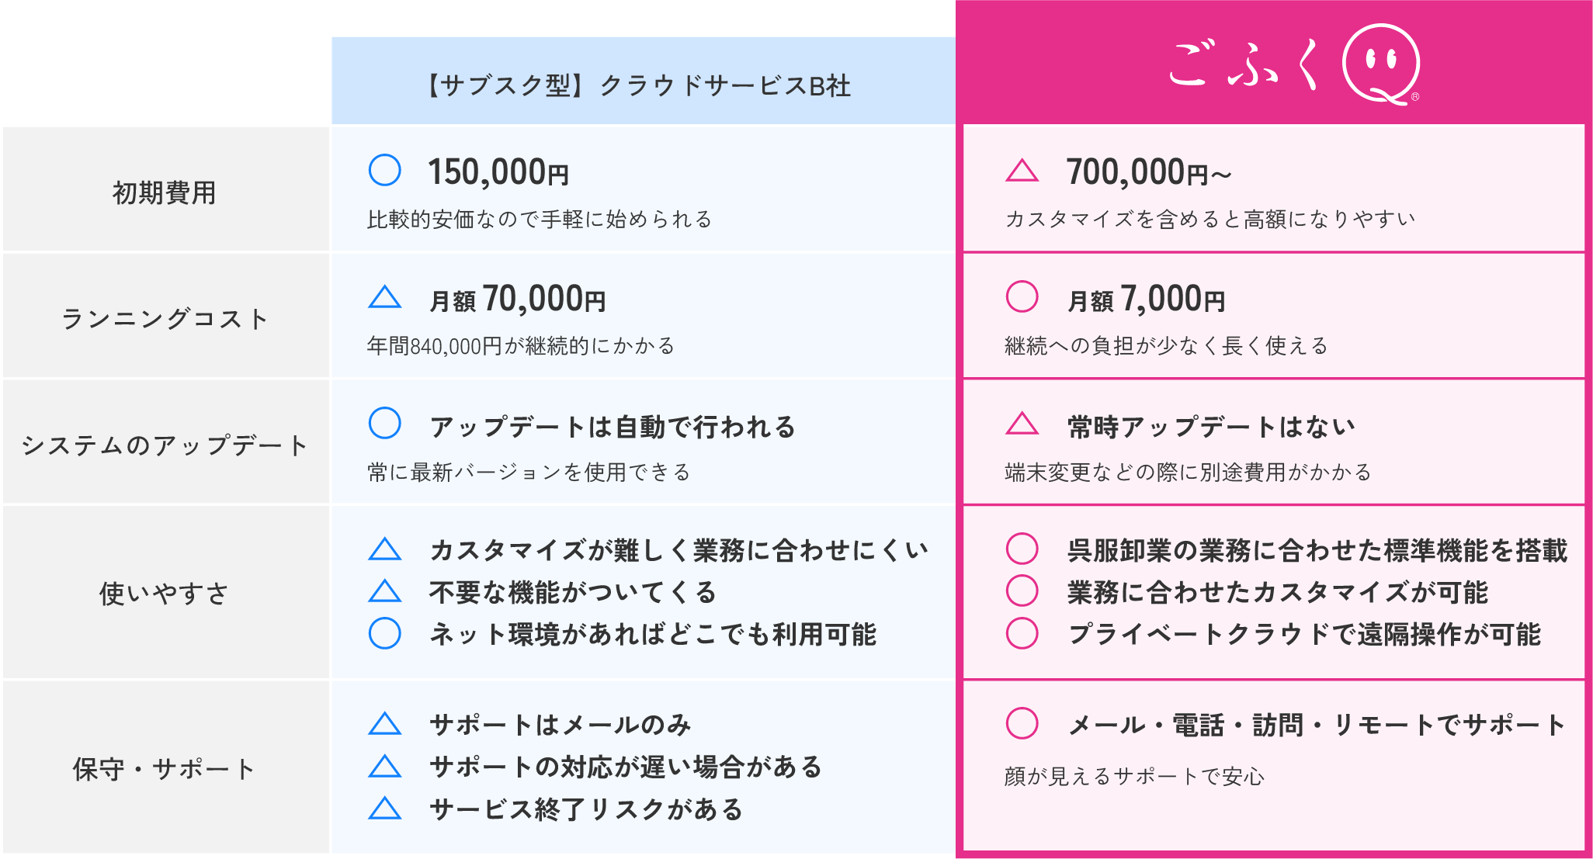
Task: Click the ごふく Q logo
Action: point(1293,65)
